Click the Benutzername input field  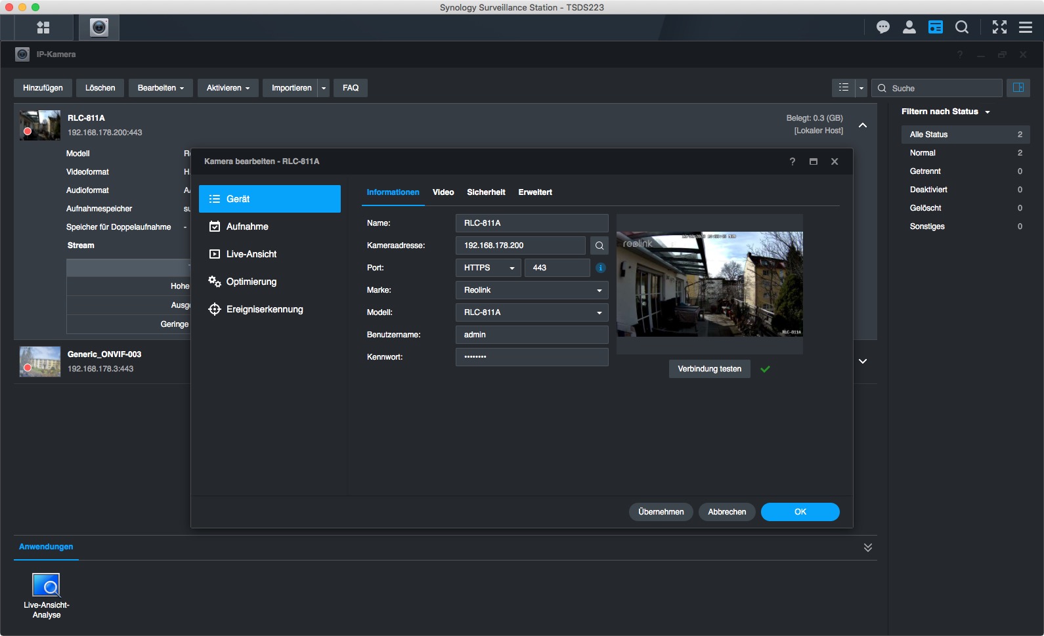(531, 335)
